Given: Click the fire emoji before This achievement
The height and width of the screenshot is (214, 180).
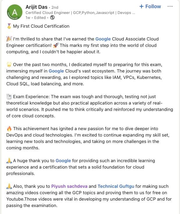Looking at the screenshot, I should tap(9, 129).
